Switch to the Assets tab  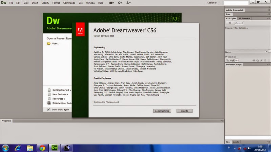click(x=236, y=142)
